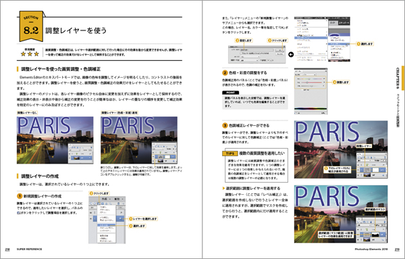Click lock icon on background layer in step 3
405x259 pixels.
pos(383,175)
